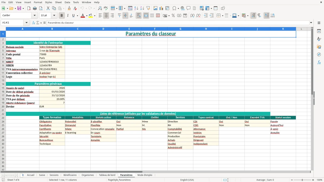
Task: Cut the selection with scissors icon
Action: pyautogui.click(x=48, y=8)
